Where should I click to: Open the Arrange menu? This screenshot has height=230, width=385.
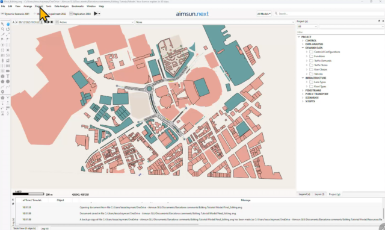tap(28, 7)
